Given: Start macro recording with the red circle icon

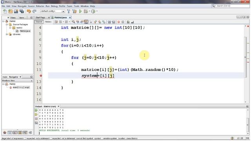Looking at the screenshot, I should tap(118, 22).
